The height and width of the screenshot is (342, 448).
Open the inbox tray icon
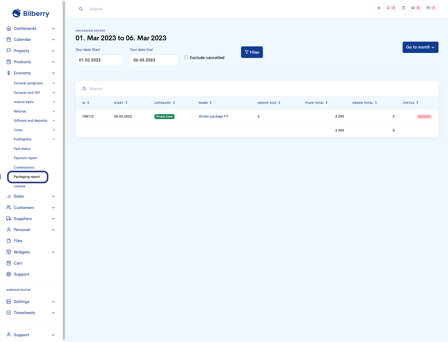point(416,8)
